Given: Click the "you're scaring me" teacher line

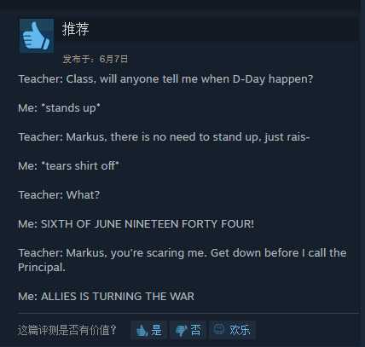Looking at the screenshot, I should pyautogui.click(x=182, y=260).
